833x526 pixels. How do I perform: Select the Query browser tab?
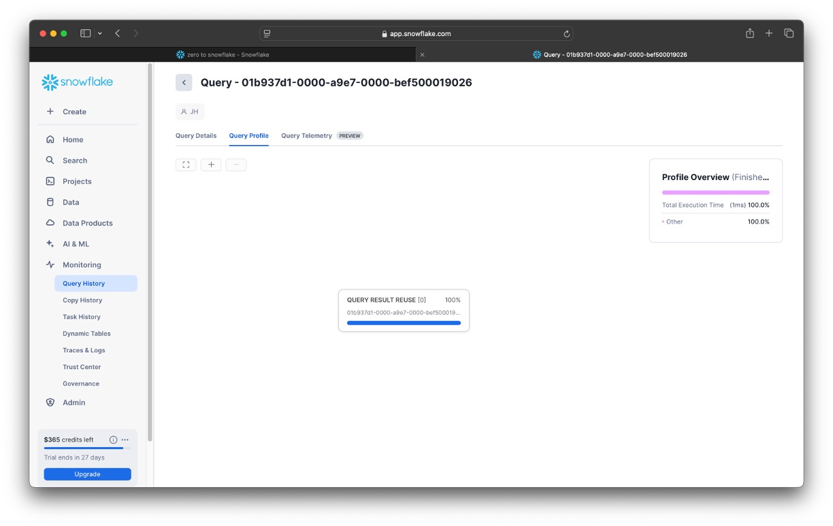[610, 54]
